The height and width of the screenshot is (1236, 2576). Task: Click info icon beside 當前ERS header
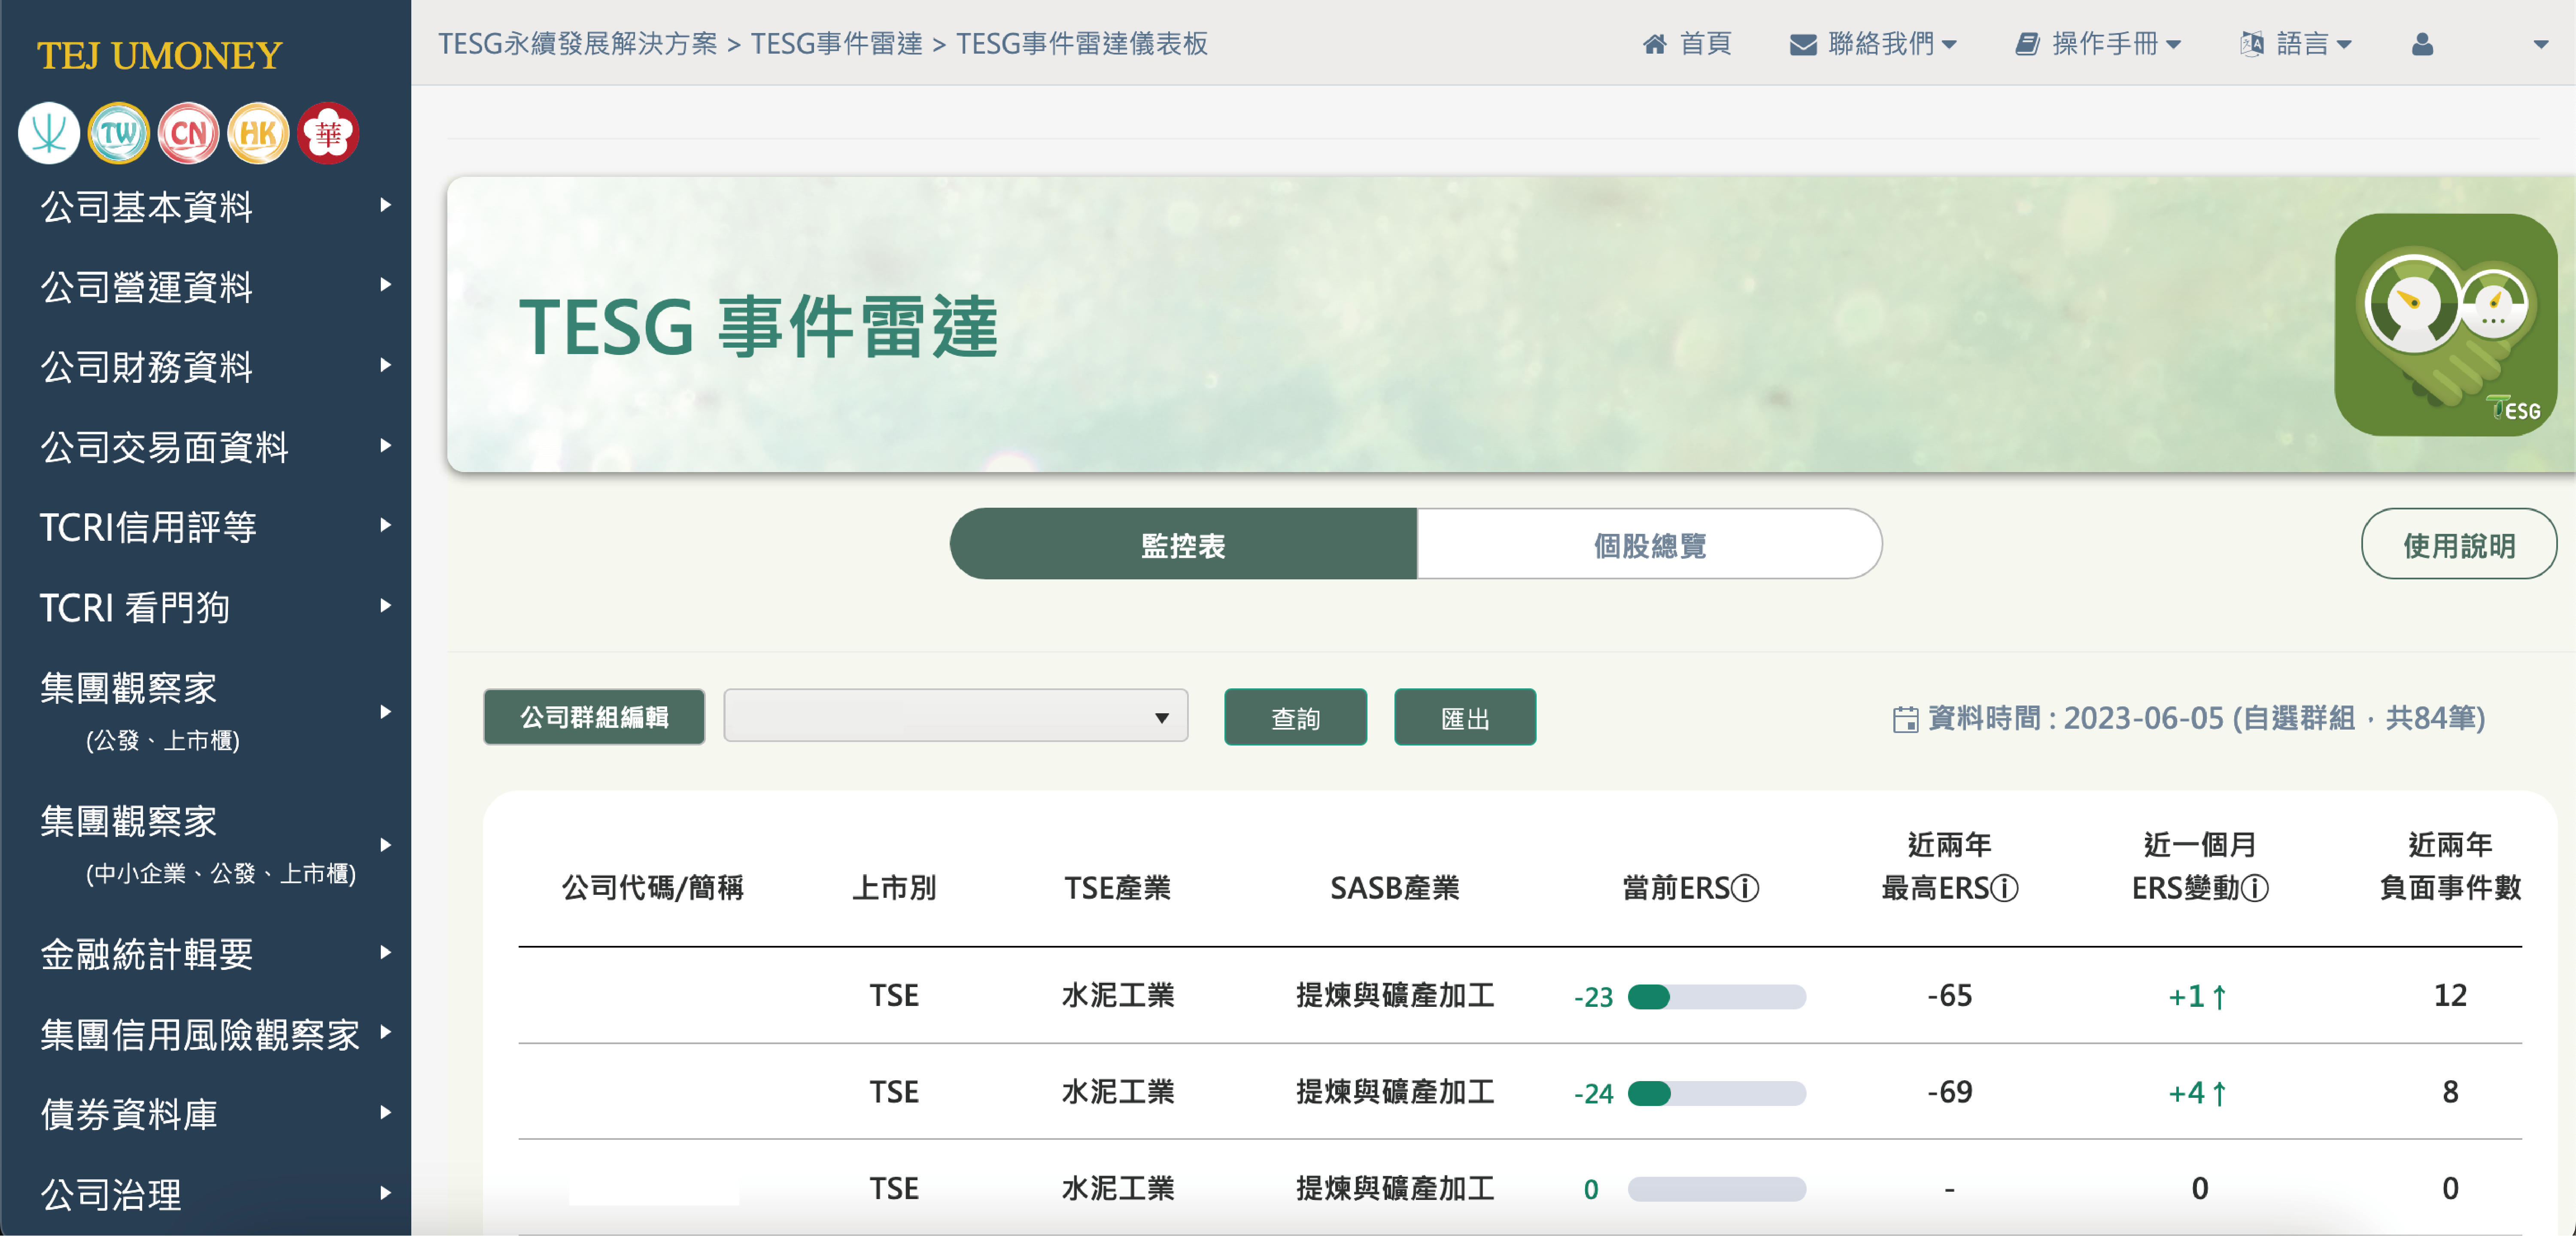[x=1745, y=888]
